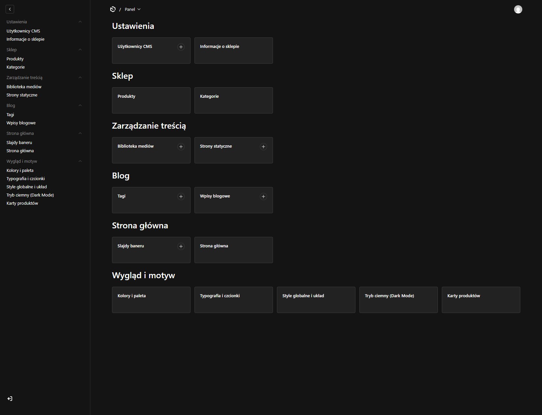Viewport: 542px width, 415px height.
Task: Open the Strona główna card
Action: (x=234, y=250)
